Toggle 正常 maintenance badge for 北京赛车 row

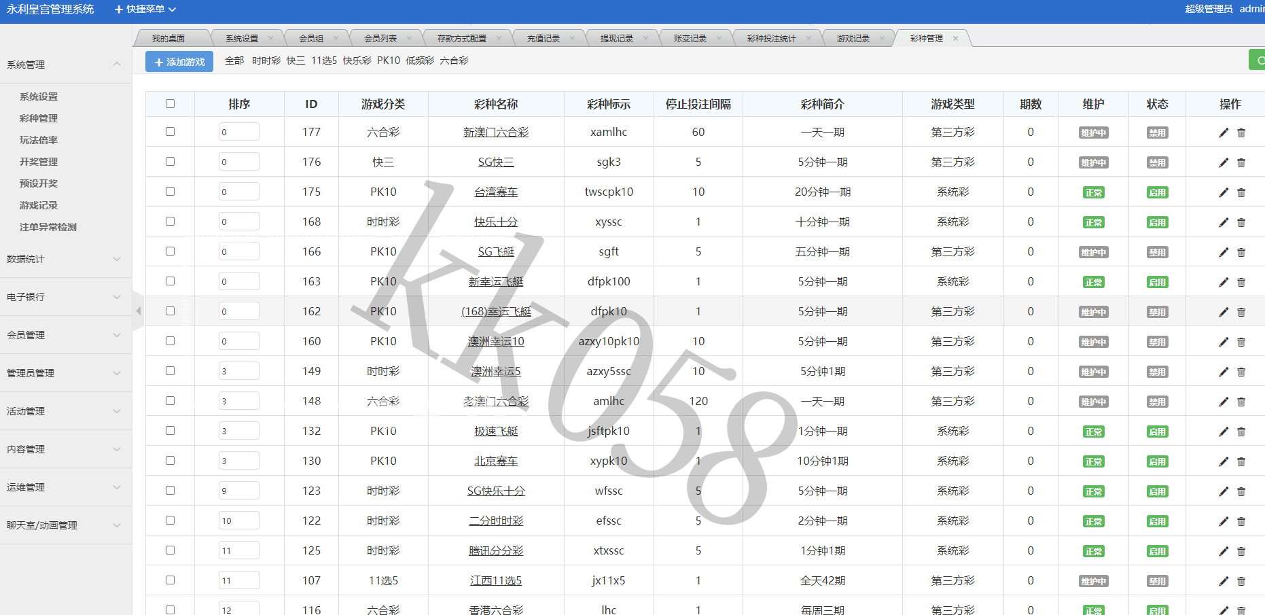tap(1094, 461)
